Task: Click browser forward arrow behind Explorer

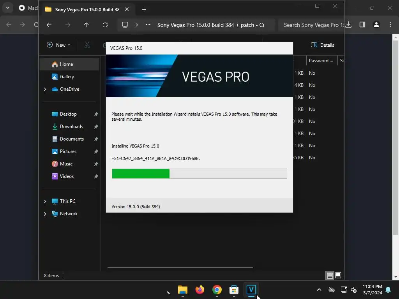Action: pos(23,25)
